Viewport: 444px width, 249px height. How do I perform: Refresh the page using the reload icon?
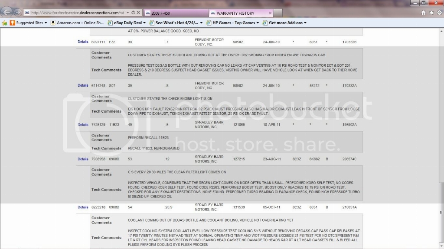coord(133,13)
